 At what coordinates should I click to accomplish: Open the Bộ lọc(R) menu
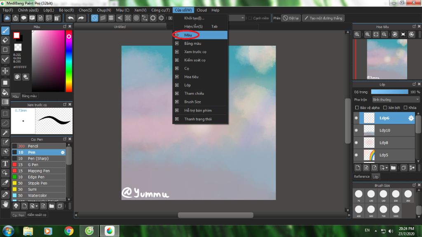click(x=66, y=10)
